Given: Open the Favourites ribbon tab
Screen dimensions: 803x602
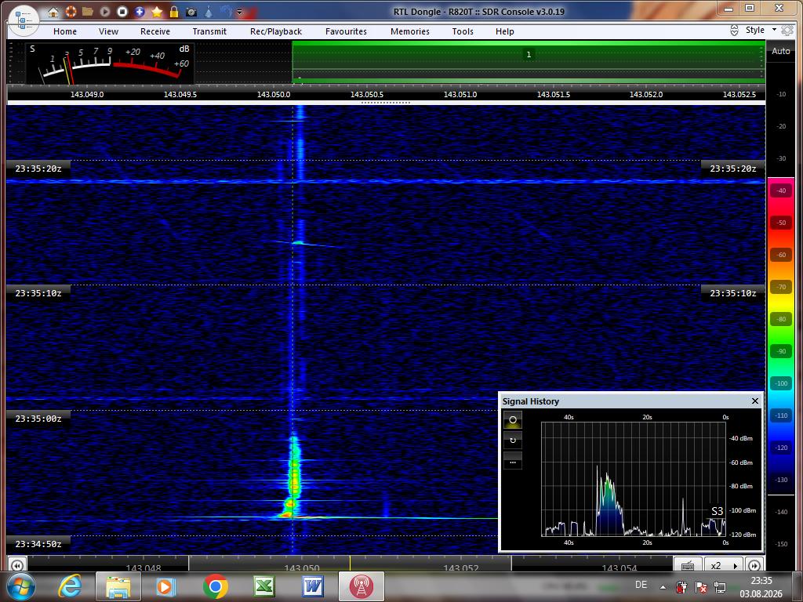Looking at the screenshot, I should [346, 31].
